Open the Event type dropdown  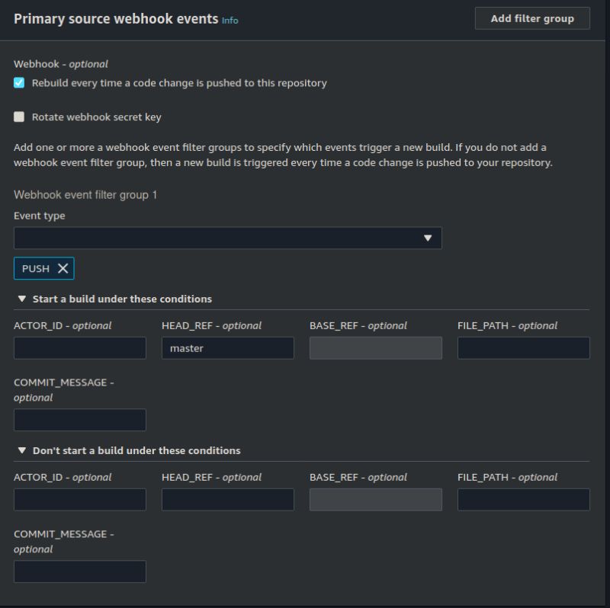[229, 237]
